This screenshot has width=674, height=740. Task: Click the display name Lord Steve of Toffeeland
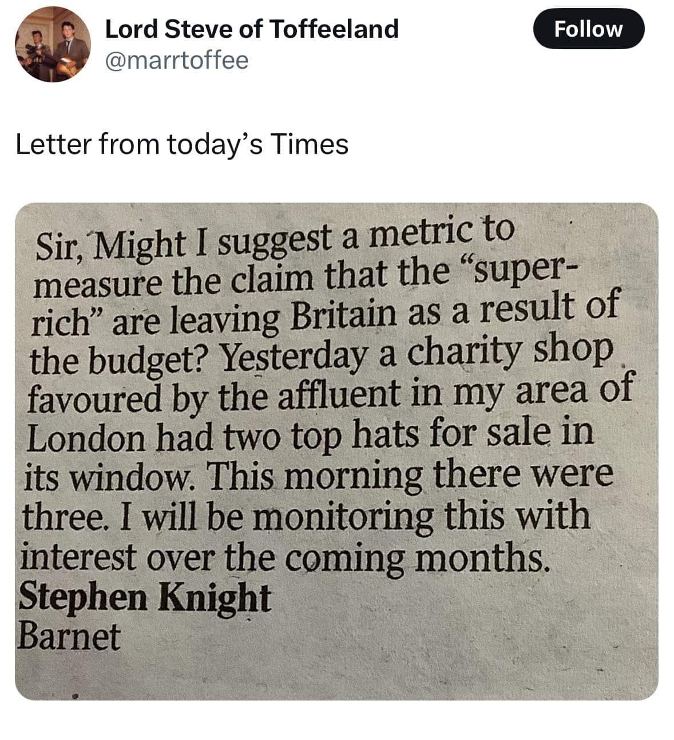click(252, 29)
